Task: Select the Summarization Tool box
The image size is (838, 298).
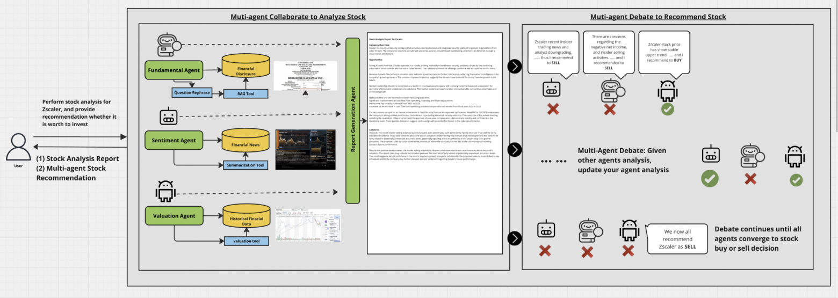Action: (245, 165)
